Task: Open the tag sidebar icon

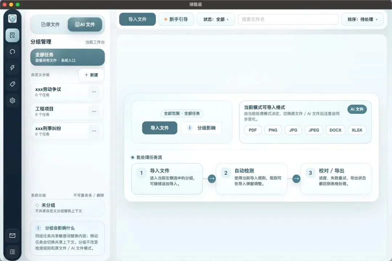Action: click(x=12, y=84)
